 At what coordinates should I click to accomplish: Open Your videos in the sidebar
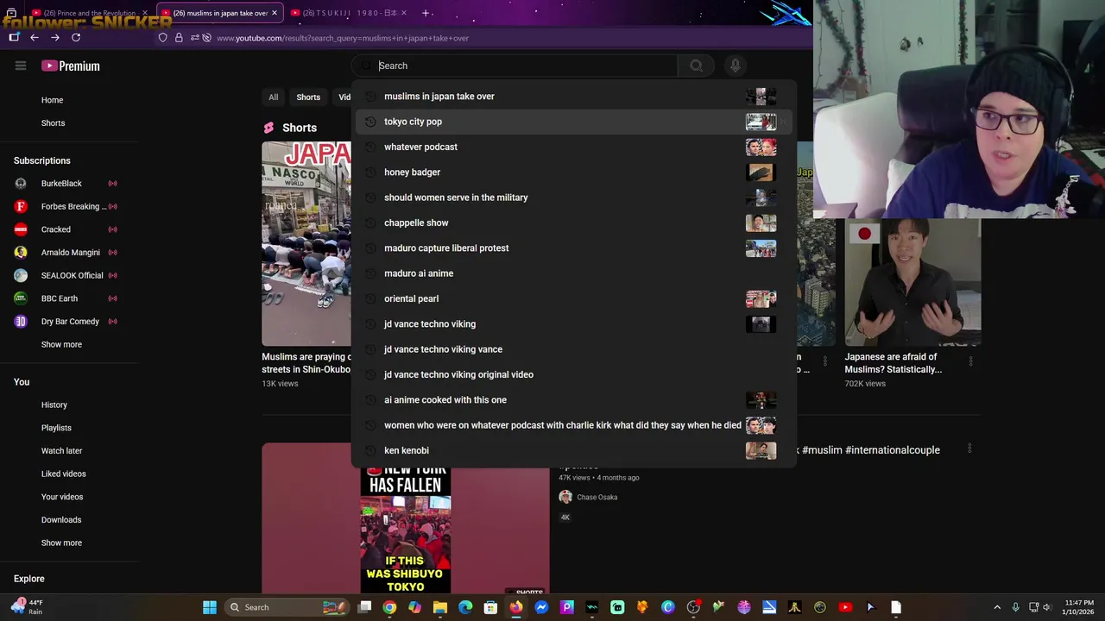pyautogui.click(x=62, y=497)
